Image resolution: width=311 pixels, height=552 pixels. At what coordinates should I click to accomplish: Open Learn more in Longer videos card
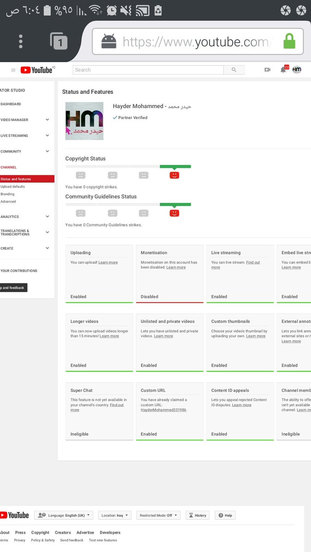pyautogui.click(x=109, y=336)
